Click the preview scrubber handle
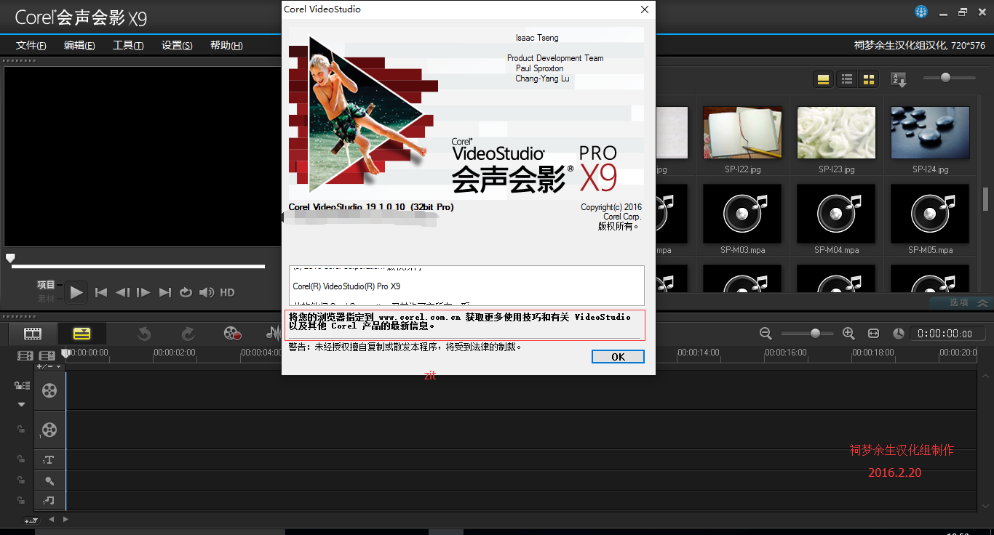Image resolution: width=994 pixels, height=535 pixels. 10,258
